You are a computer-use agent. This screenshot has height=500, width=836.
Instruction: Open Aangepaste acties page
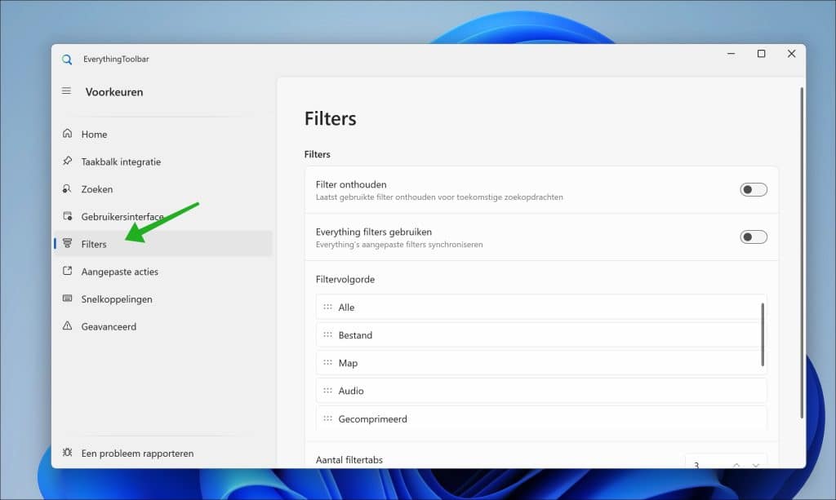(x=162, y=272)
